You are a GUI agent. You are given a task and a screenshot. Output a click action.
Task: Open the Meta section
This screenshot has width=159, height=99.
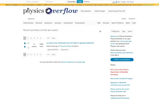(128, 23)
